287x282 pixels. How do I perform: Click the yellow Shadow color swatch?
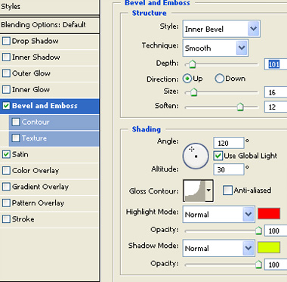point(269,247)
